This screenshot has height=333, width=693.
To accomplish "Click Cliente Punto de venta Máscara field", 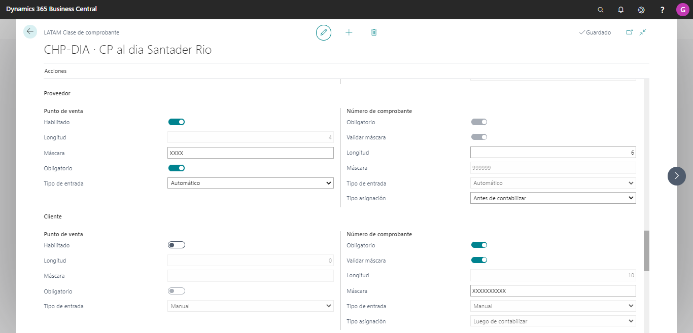I will tap(251, 276).
